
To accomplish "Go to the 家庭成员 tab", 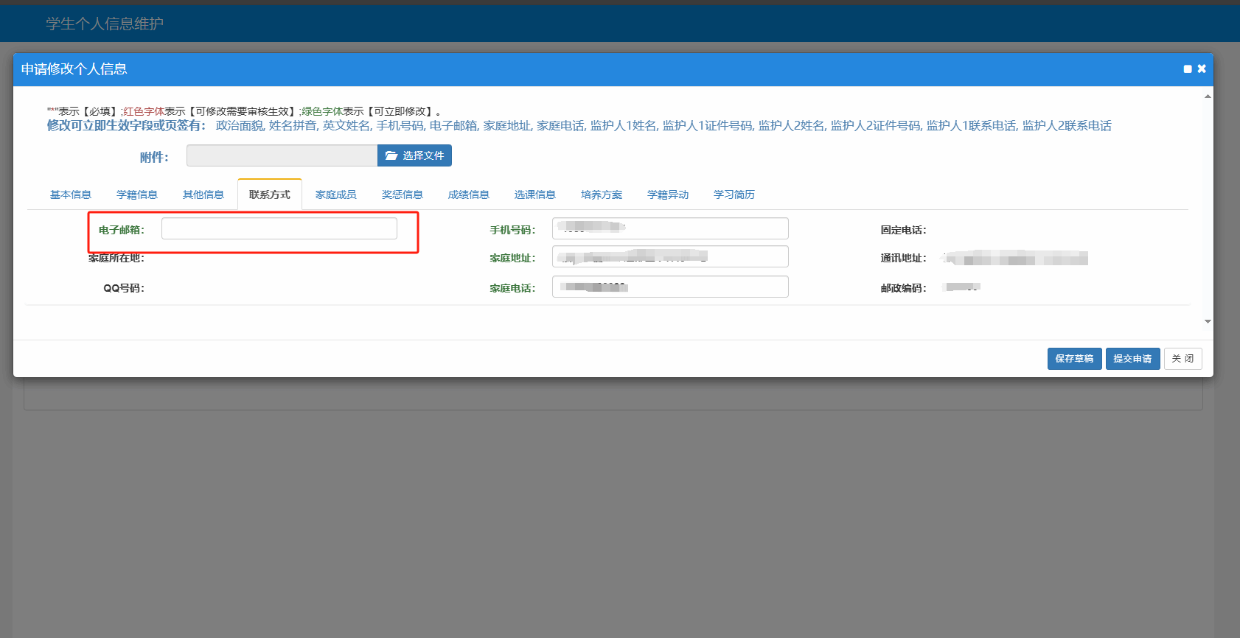I will [336, 194].
